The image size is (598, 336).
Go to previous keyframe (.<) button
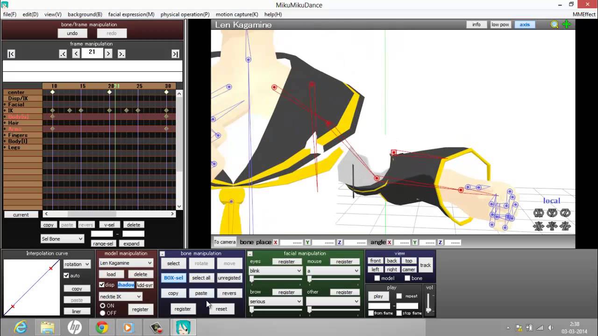coord(63,54)
